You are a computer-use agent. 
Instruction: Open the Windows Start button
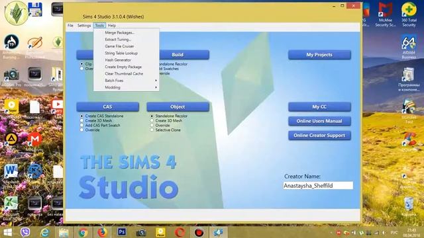click(x=7, y=232)
